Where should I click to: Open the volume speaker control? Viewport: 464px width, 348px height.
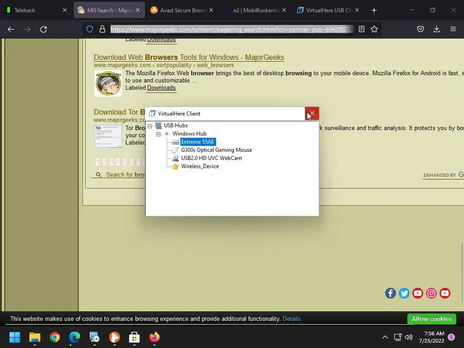(409, 337)
